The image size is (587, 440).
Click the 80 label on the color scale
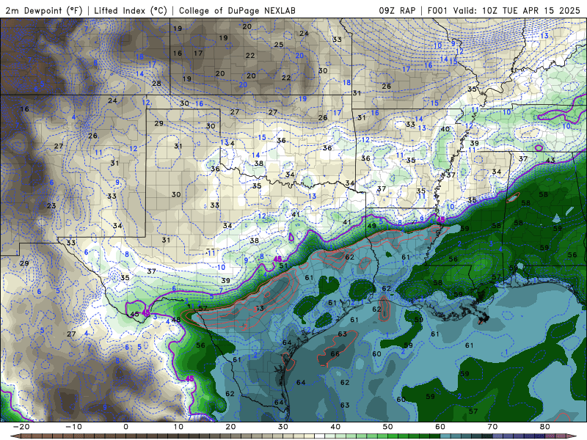pos(545,427)
